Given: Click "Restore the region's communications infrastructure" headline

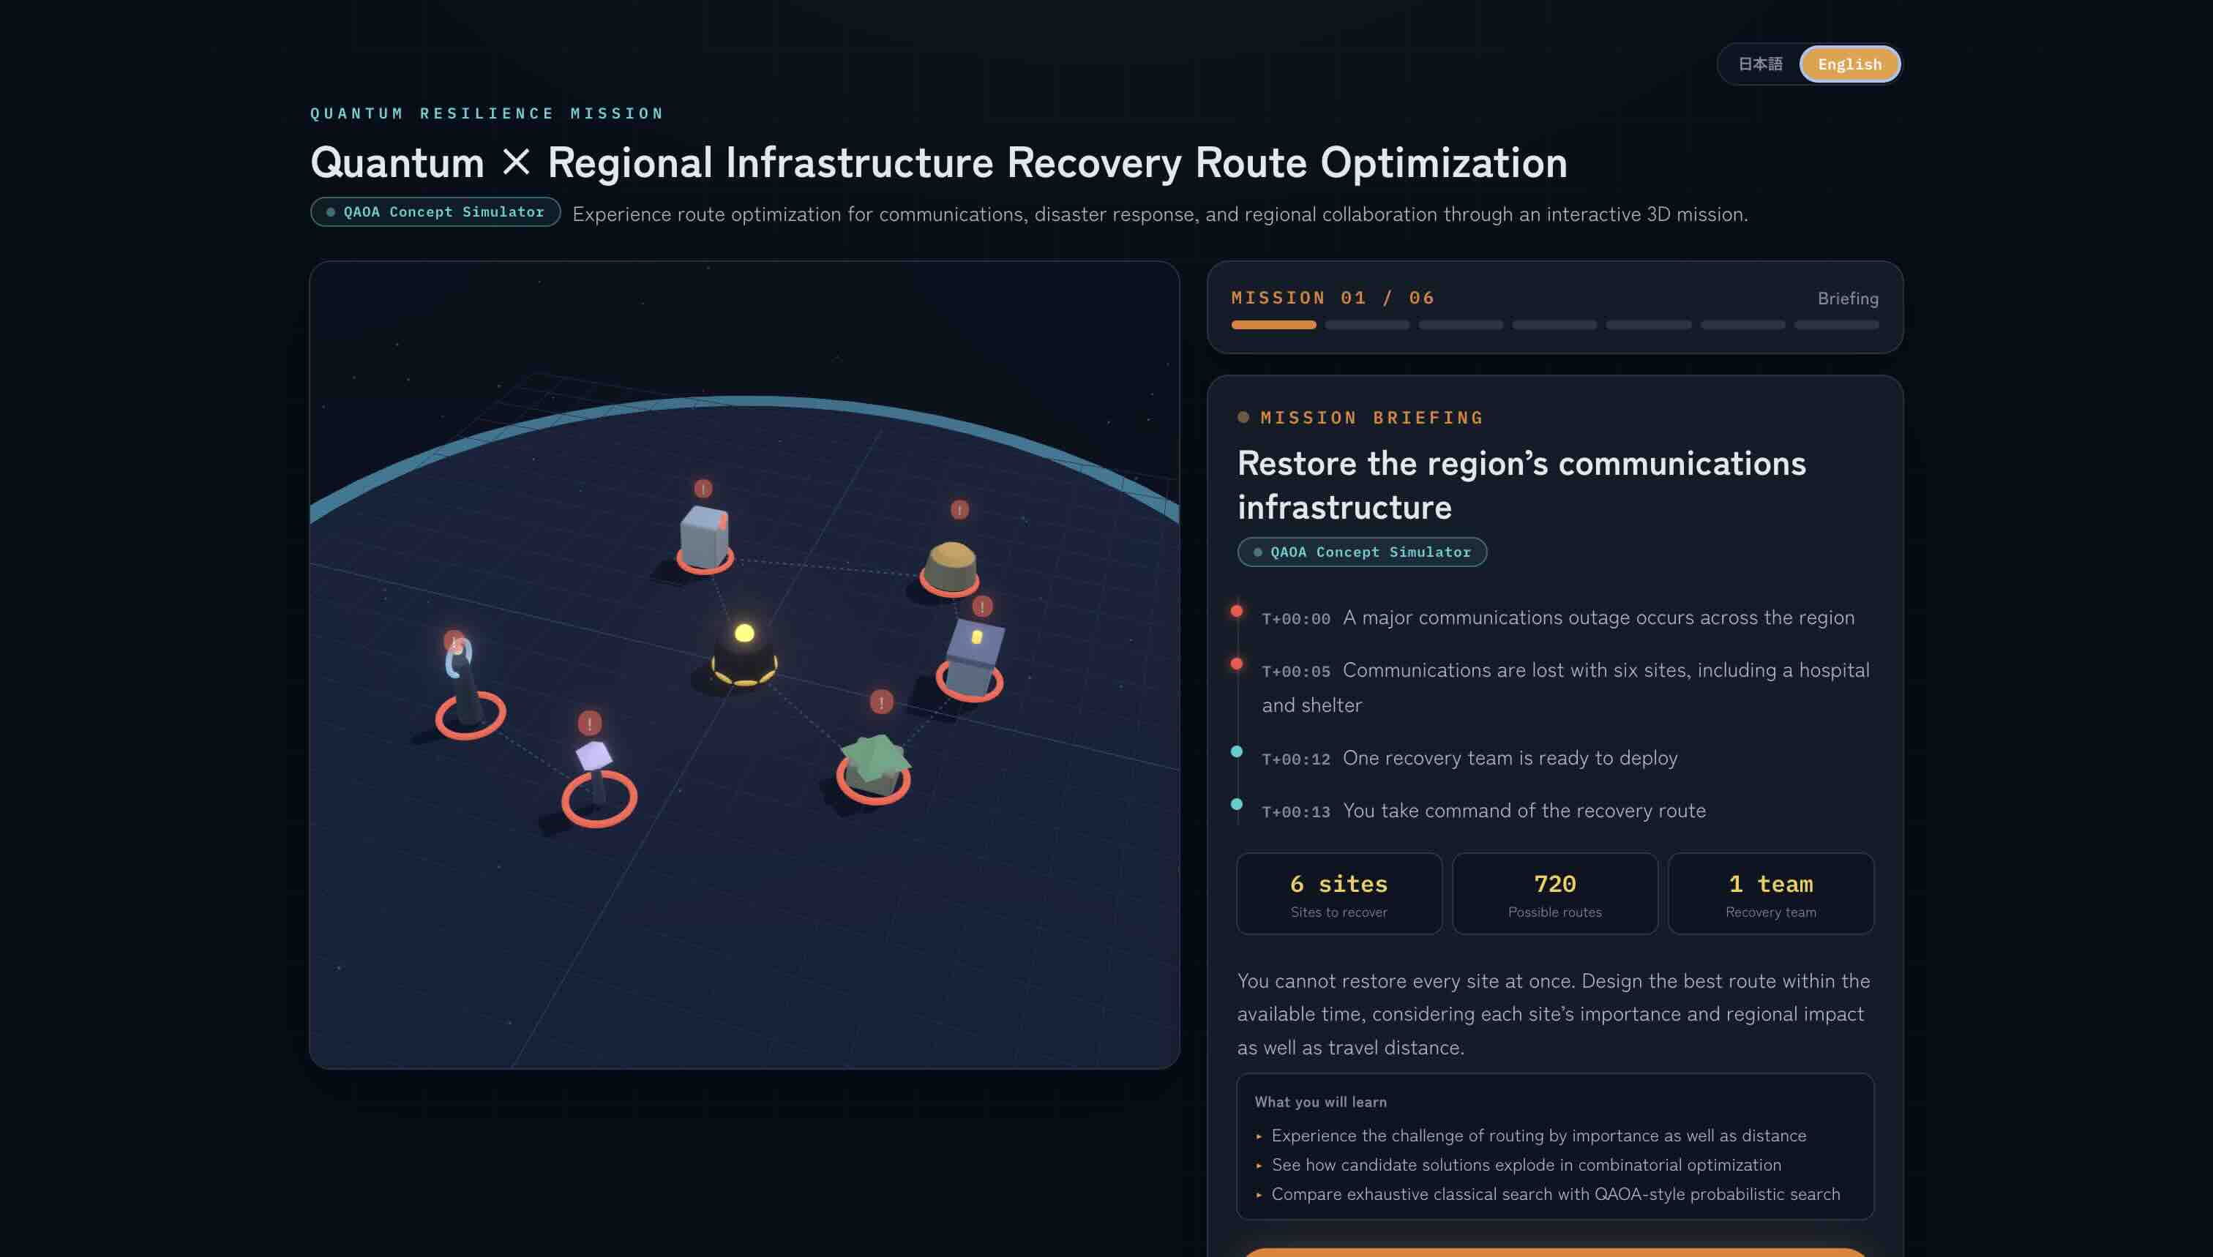Looking at the screenshot, I should [x=1521, y=485].
